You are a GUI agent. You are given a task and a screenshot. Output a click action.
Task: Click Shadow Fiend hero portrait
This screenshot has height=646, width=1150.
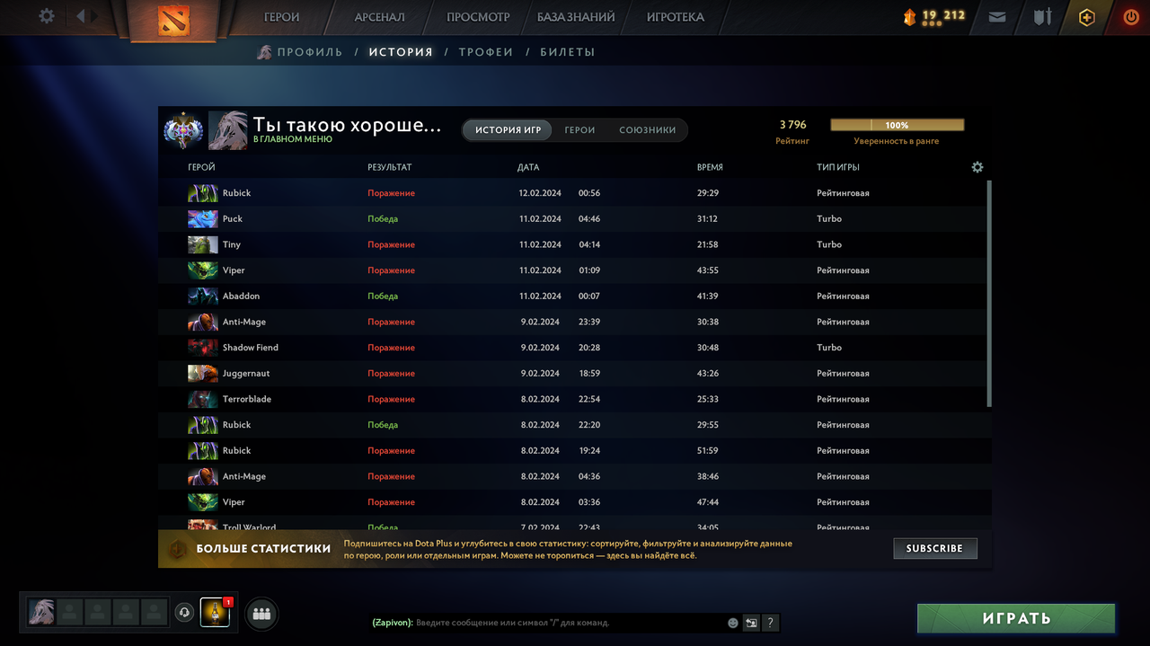(x=203, y=348)
